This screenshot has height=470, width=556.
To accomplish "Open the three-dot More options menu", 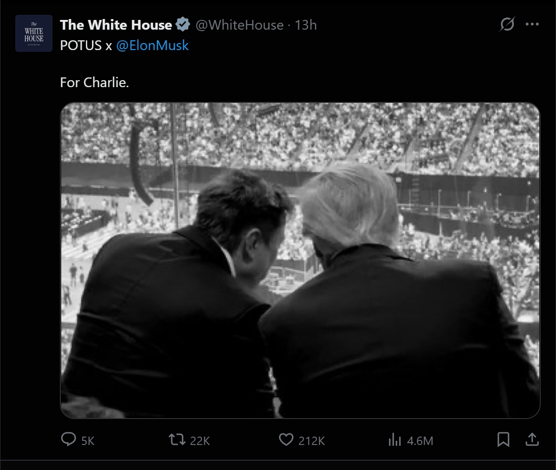I will pyautogui.click(x=532, y=24).
